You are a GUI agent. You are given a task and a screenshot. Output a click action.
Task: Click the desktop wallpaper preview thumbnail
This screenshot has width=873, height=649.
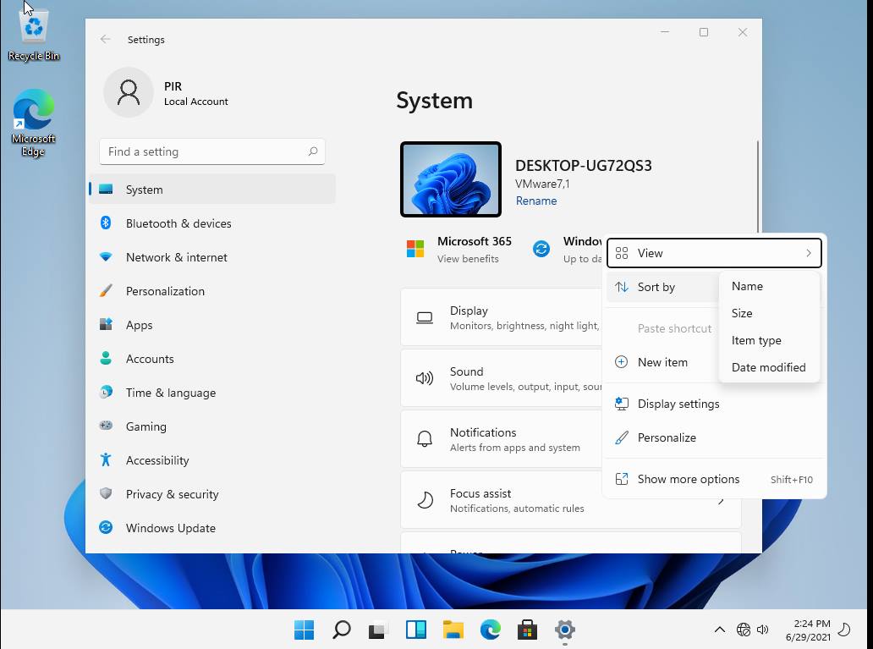click(451, 179)
